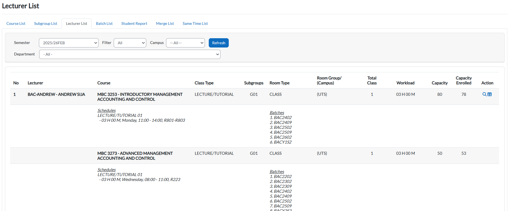Click the Workload column header
The height and width of the screenshot is (211, 509).
[x=405, y=83]
